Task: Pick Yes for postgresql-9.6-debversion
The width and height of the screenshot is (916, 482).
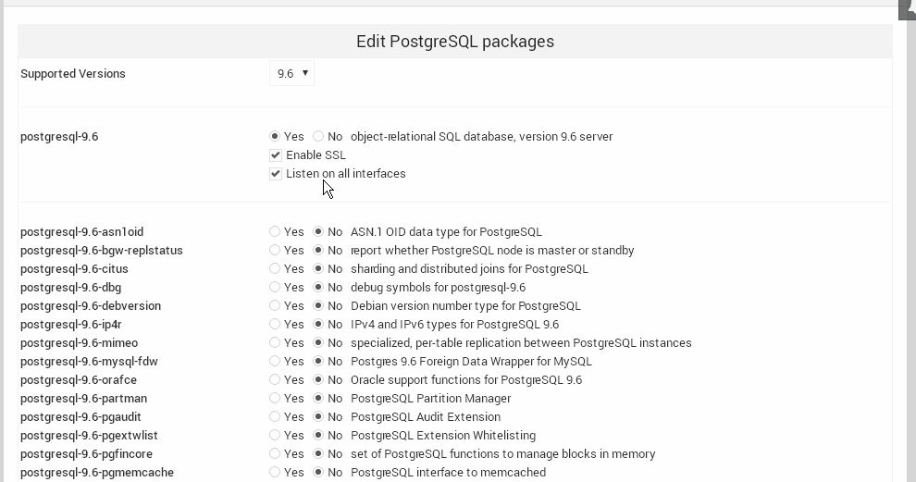Action: pos(275,305)
